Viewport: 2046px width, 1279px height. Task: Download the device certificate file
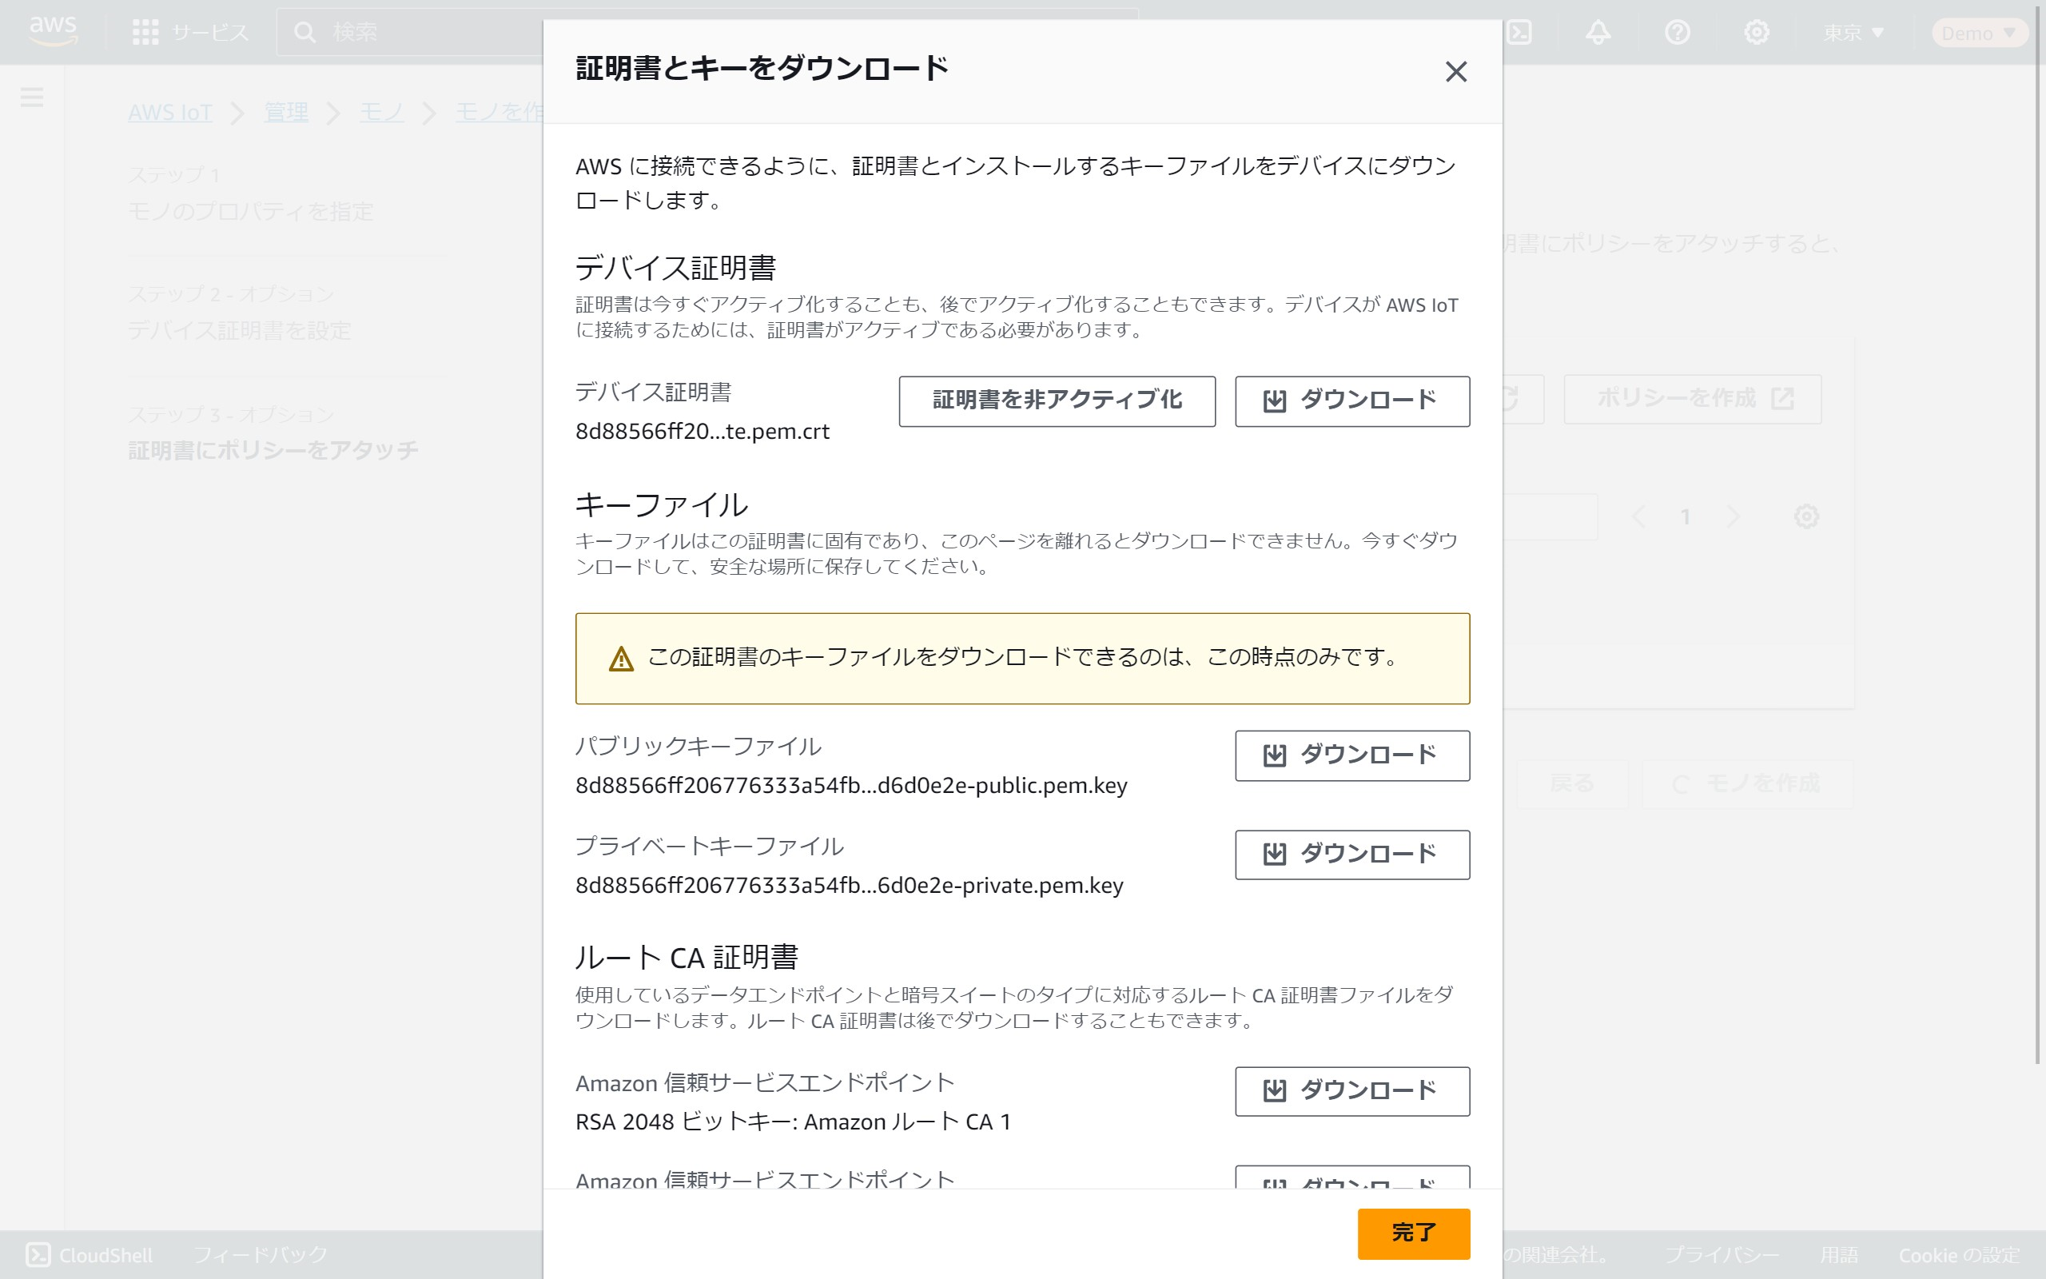click(1351, 401)
